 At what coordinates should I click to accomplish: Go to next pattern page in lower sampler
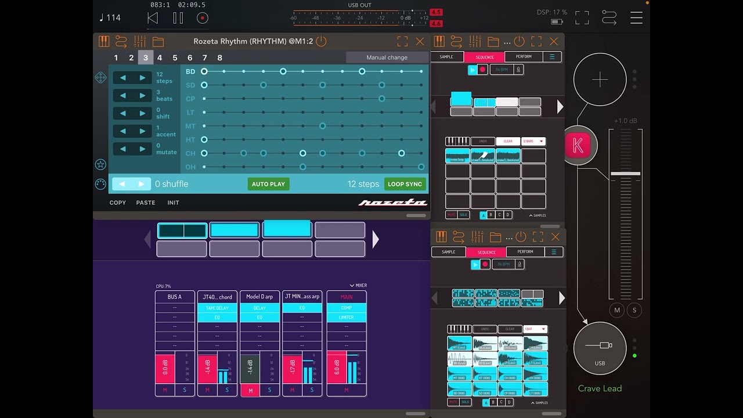click(x=561, y=298)
